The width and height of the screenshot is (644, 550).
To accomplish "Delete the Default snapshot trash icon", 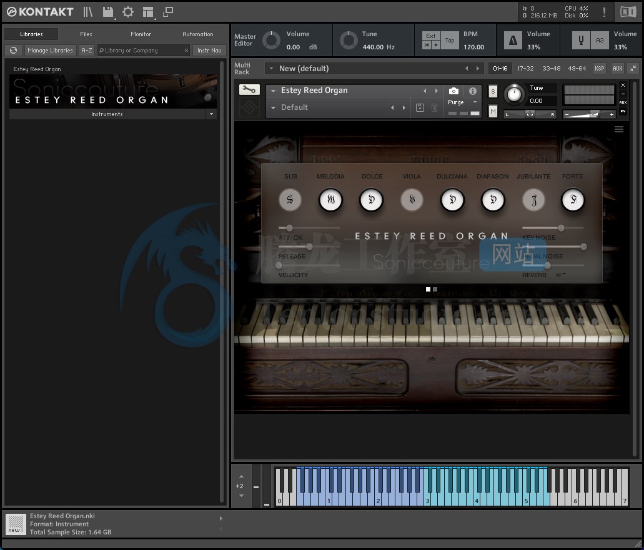I will [x=434, y=107].
